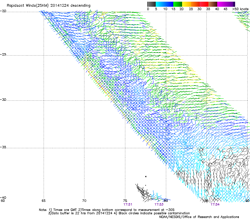
Task: Click the -40 latitude axis label
Action: [3, 197]
